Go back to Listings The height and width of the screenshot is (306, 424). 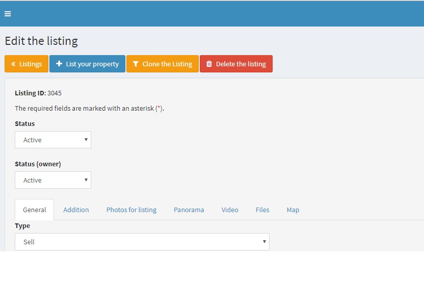[x=26, y=64]
